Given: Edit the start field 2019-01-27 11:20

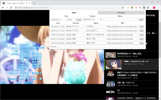Looking at the screenshot, I should (x=58, y=26).
